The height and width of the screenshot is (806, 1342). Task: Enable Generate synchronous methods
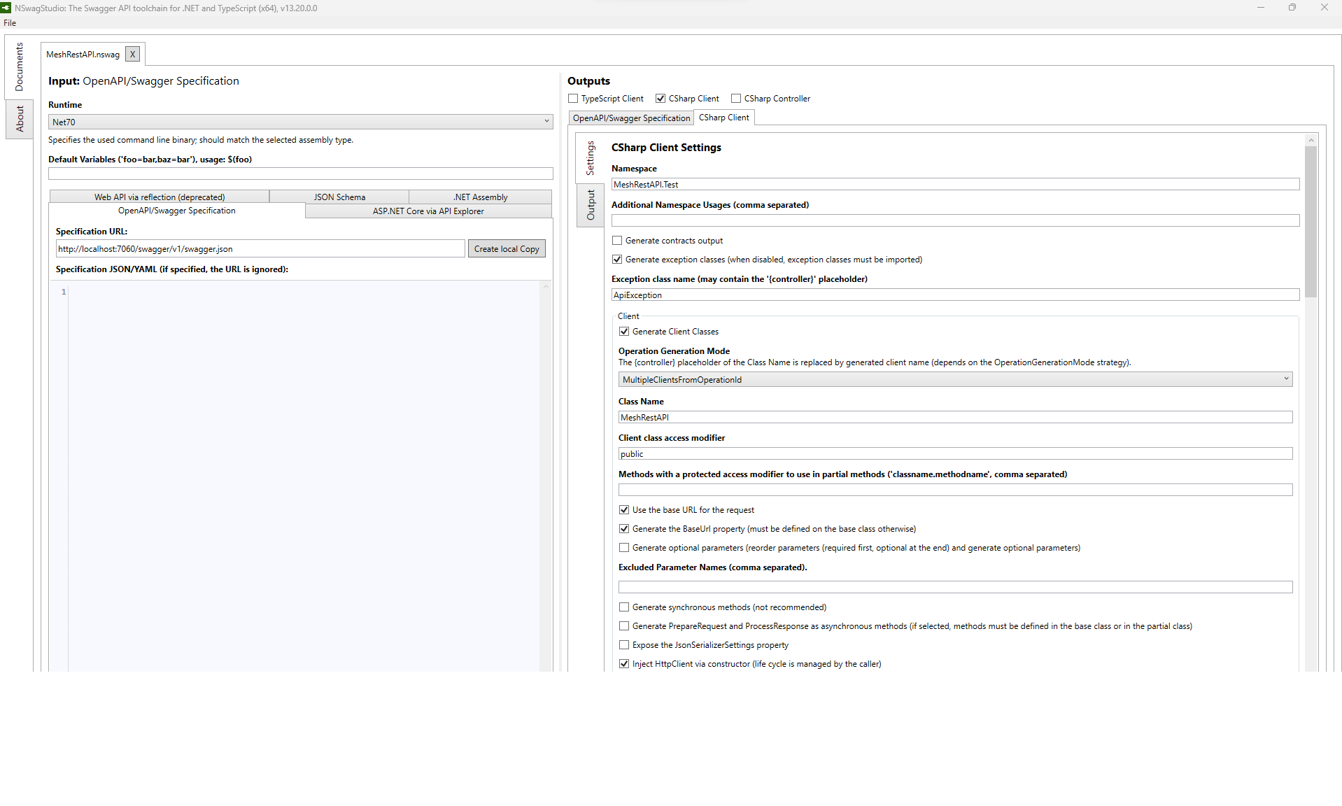(624, 607)
